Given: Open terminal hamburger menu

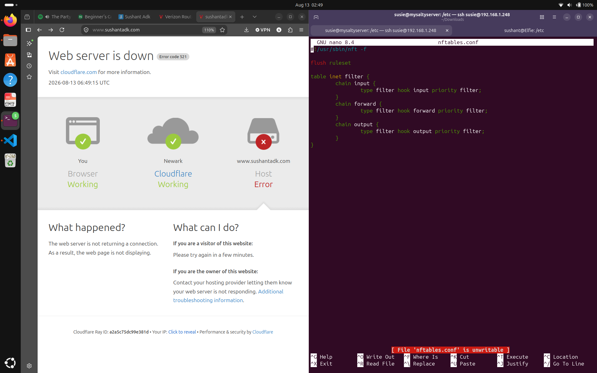Looking at the screenshot, I should tap(554, 17).
